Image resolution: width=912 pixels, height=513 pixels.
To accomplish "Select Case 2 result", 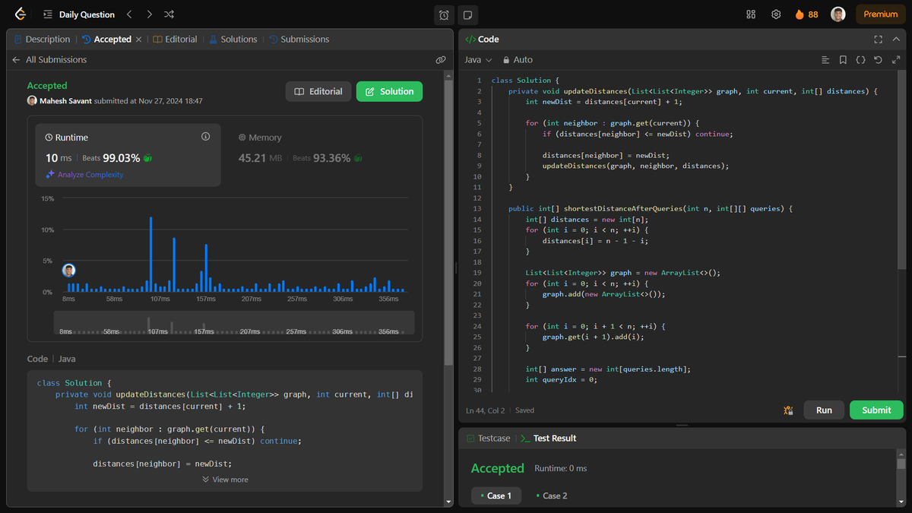I will [x=551, y=496].
